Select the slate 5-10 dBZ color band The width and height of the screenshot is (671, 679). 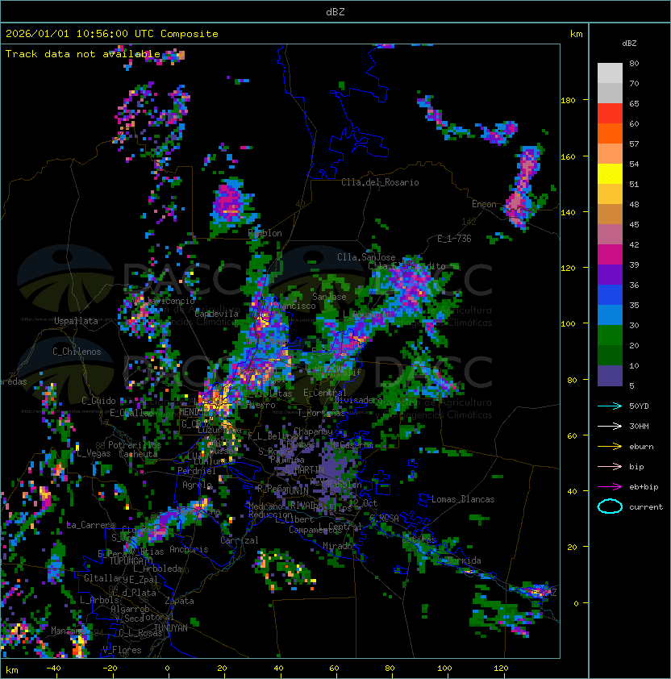coord(610,376)
